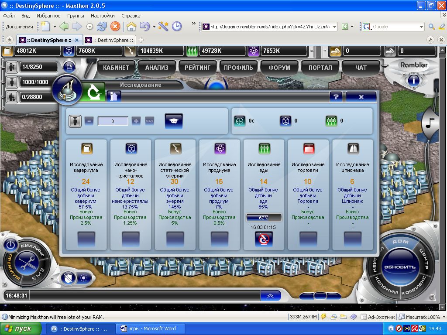
Task: Expand the bottom chat panel arrow
Action: [x=270, y=295]
